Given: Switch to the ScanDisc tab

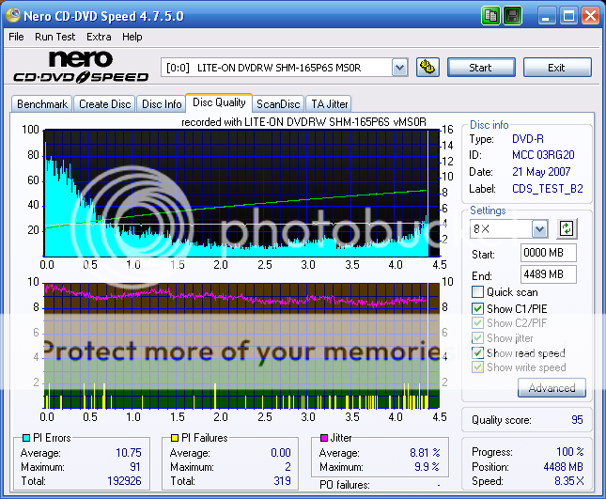Looking at the screenshot, I should 278,104.
